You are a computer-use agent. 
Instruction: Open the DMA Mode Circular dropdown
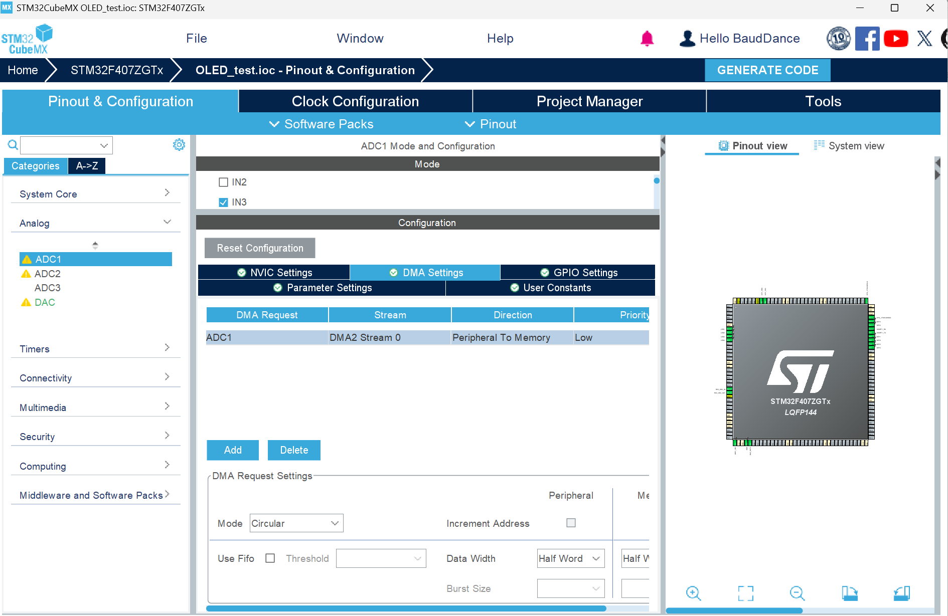coord(296,523)
